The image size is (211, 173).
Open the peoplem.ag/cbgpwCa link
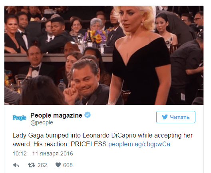pyautogui.click(x=139, y=144)
